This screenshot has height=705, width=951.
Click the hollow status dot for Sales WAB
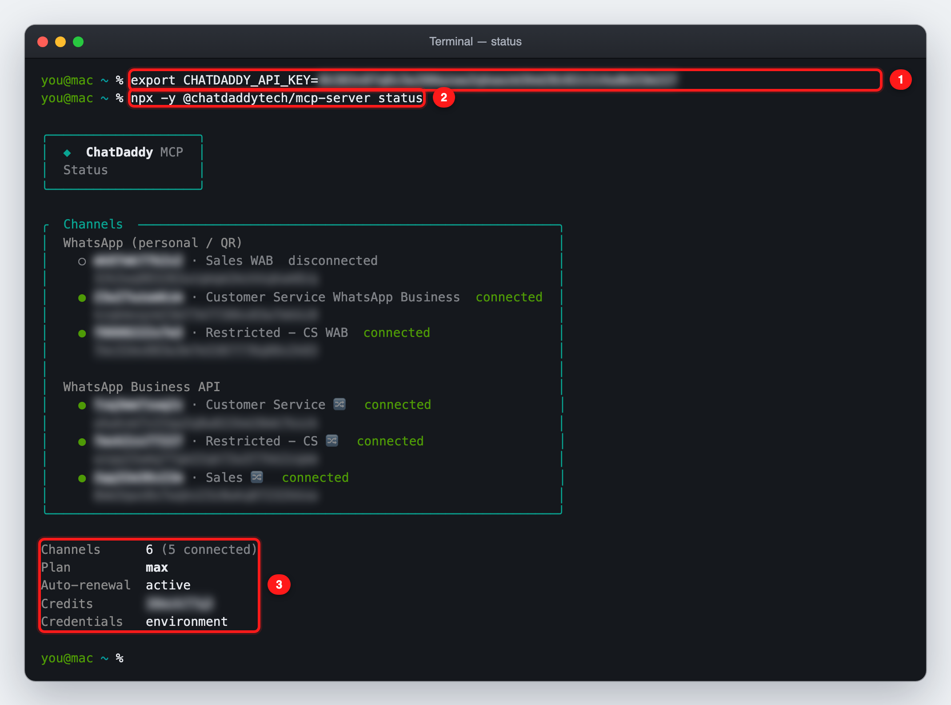(82, 261)
